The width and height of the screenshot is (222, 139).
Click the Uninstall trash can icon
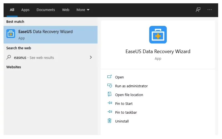tap(109, 121)
